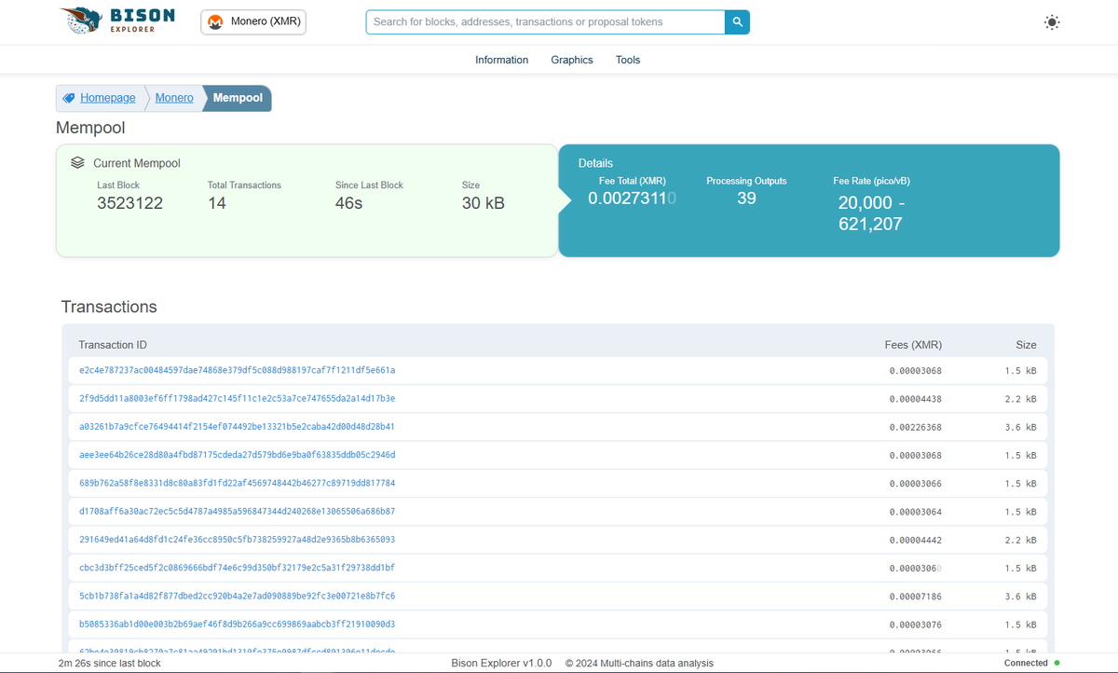Click size 3.6 kB in a03261b7 row
This screenshot has width=1118, height=673.
point(1021,427)
